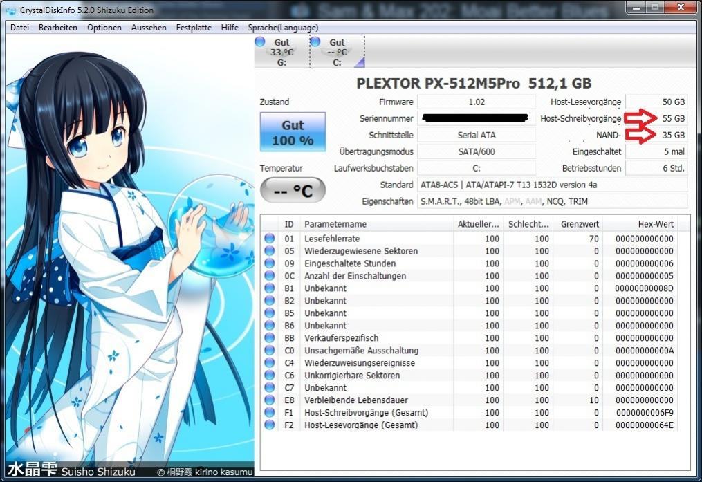Select the G: drive tab

pyautogui.click(x=281, y=52)
